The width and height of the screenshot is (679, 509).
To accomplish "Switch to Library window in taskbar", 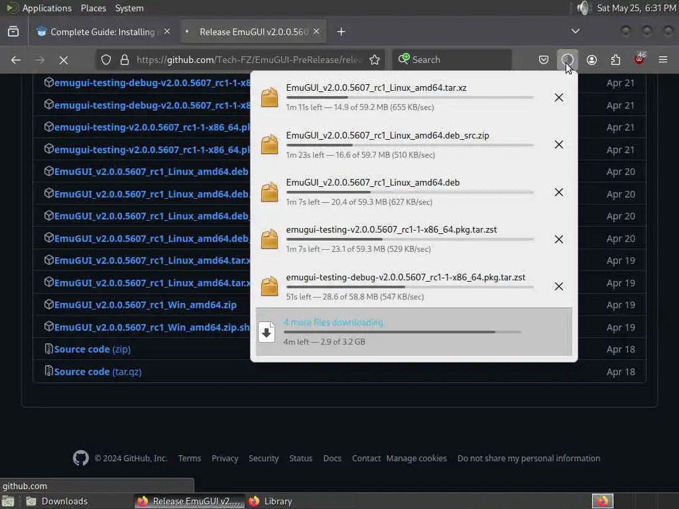I will click(272, 501).
